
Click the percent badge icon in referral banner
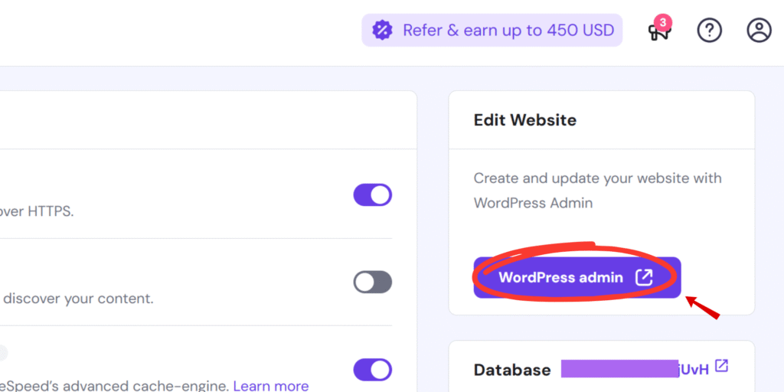383,31
